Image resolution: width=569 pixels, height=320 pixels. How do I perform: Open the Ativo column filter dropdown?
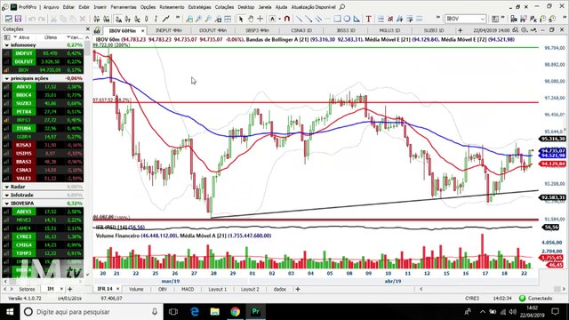click(15, 37)
